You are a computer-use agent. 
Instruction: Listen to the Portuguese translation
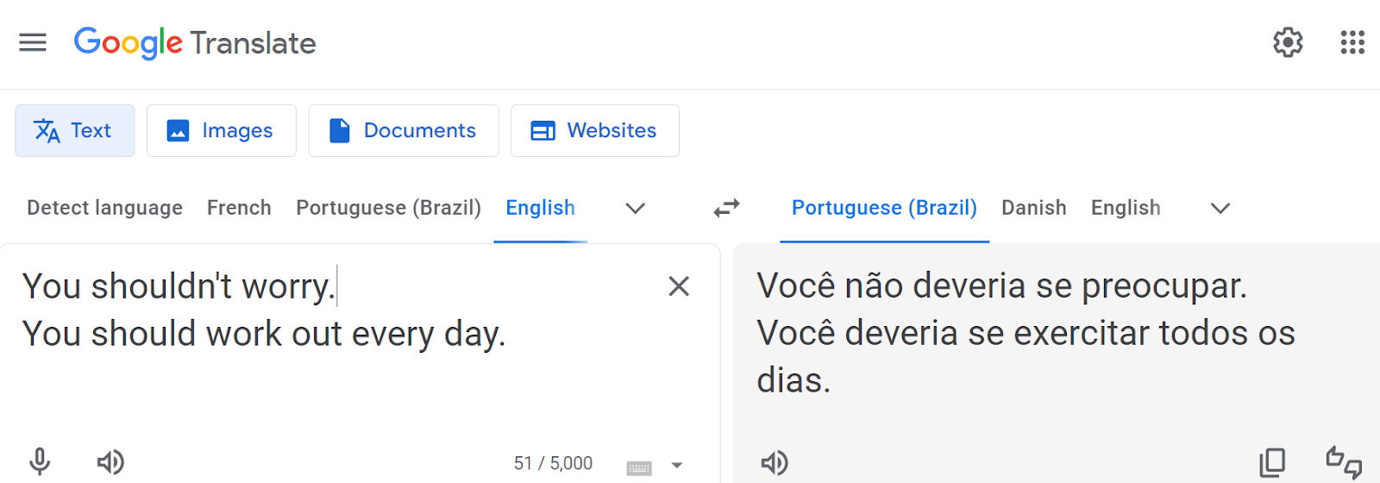click(774, 462)
